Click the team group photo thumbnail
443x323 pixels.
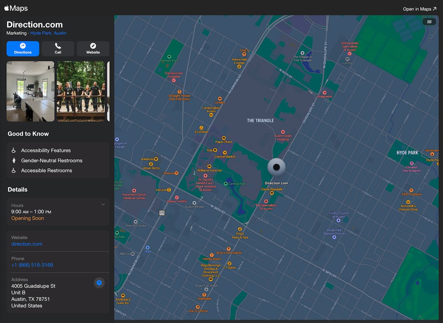point(81,91)
